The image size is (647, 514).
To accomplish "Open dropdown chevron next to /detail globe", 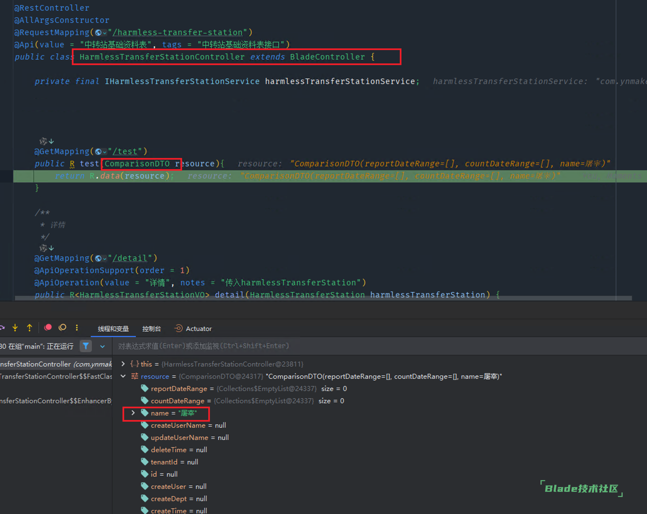I will pyautogui.click(x=104, y=259).
